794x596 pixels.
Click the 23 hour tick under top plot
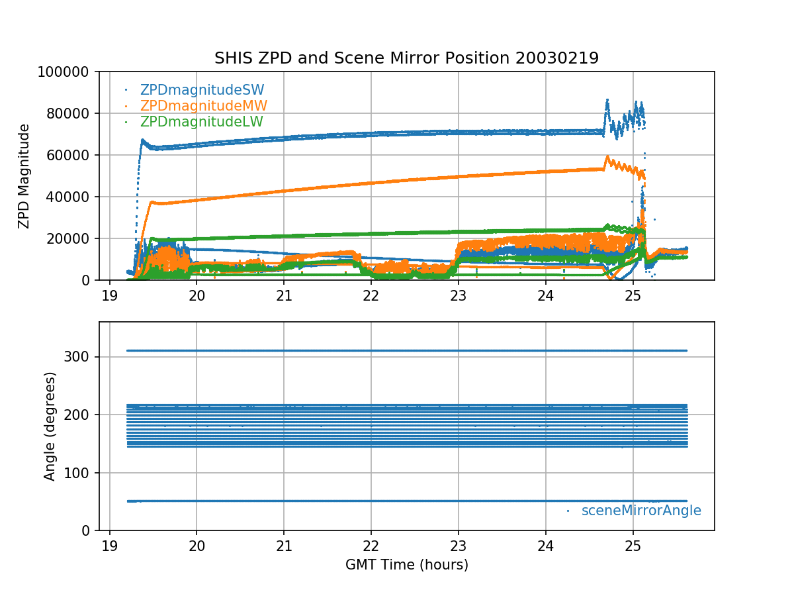(459, 295)
